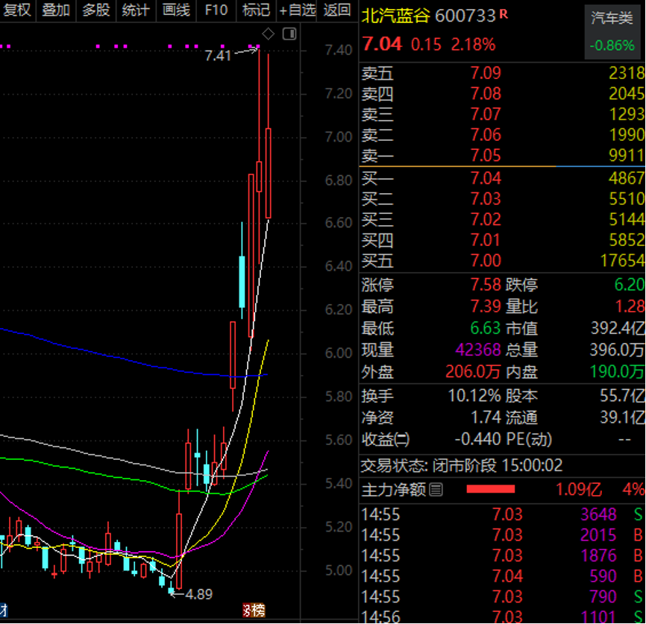
Task: Click 最高 high value 7.39
Action: coord(486,306)
